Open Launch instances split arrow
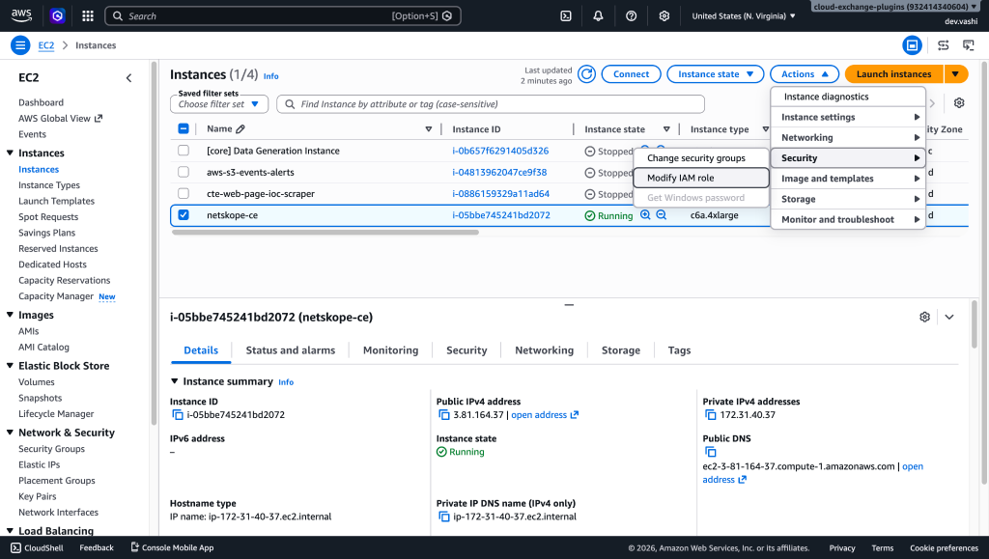The height and width of the screenshot is (559, 989). click(955, 74)
